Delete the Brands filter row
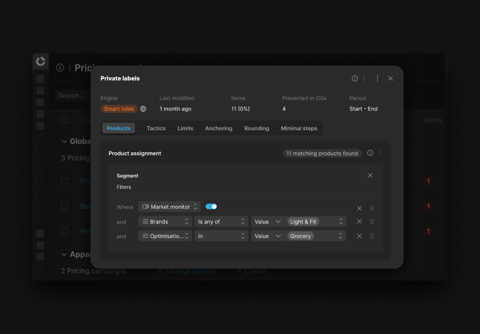 359,222
